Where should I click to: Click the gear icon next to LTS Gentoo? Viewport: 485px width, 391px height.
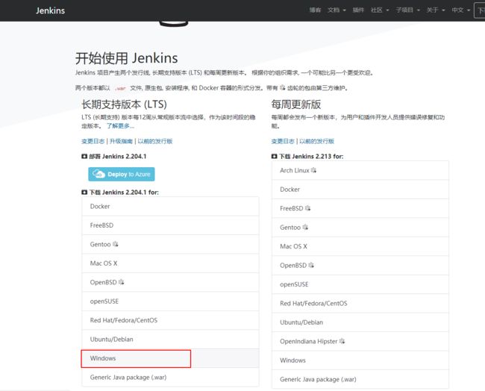tap(116, 244)
